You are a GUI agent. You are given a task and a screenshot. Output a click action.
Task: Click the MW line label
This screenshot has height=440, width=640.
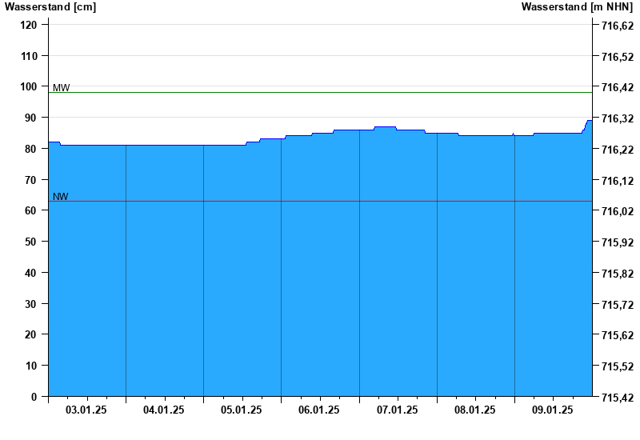[62, 88]
